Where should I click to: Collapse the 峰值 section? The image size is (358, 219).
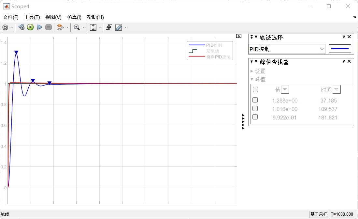252,79
